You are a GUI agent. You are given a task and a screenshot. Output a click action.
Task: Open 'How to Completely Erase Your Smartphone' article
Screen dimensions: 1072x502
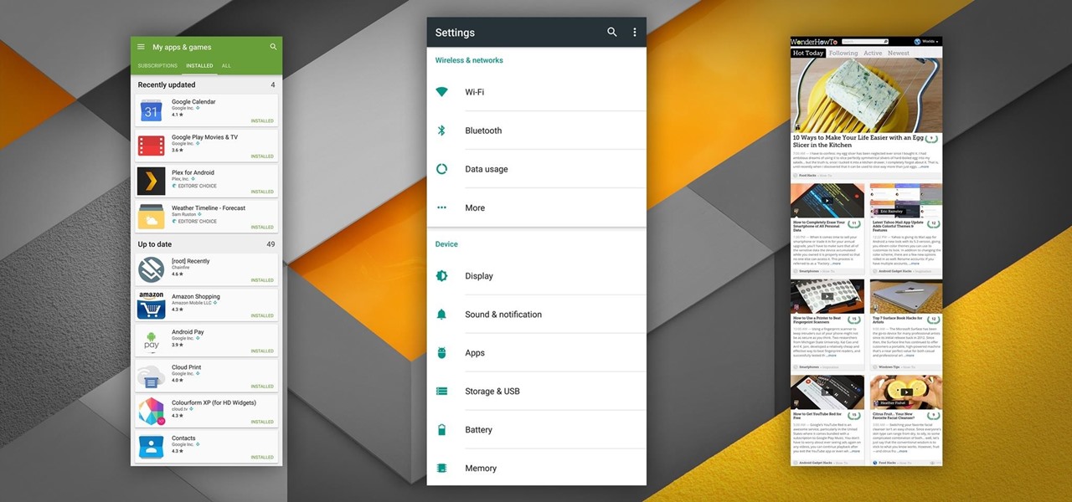[818, 227]
